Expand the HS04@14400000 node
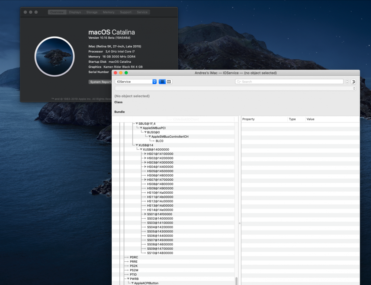The width and height of the screenshot is (371, 285). pyautogui.click(x=145, y=167)
